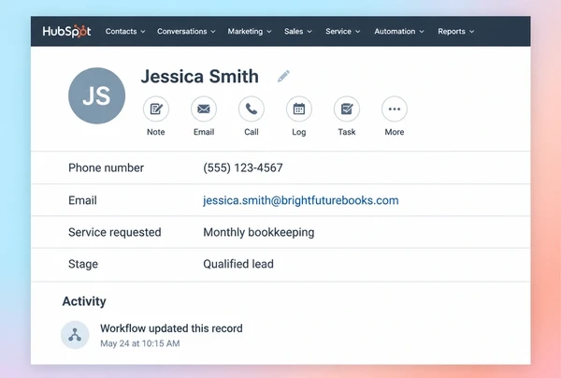Click the Stage field label
The width and height of the screenshot is (561, 378).
click(x=83, y=264)
